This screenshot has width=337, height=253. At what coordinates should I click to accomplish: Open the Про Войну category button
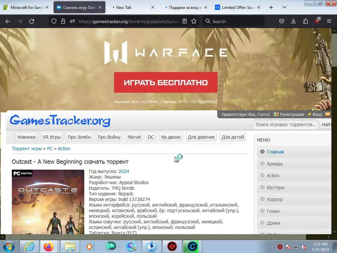point(109,137)
